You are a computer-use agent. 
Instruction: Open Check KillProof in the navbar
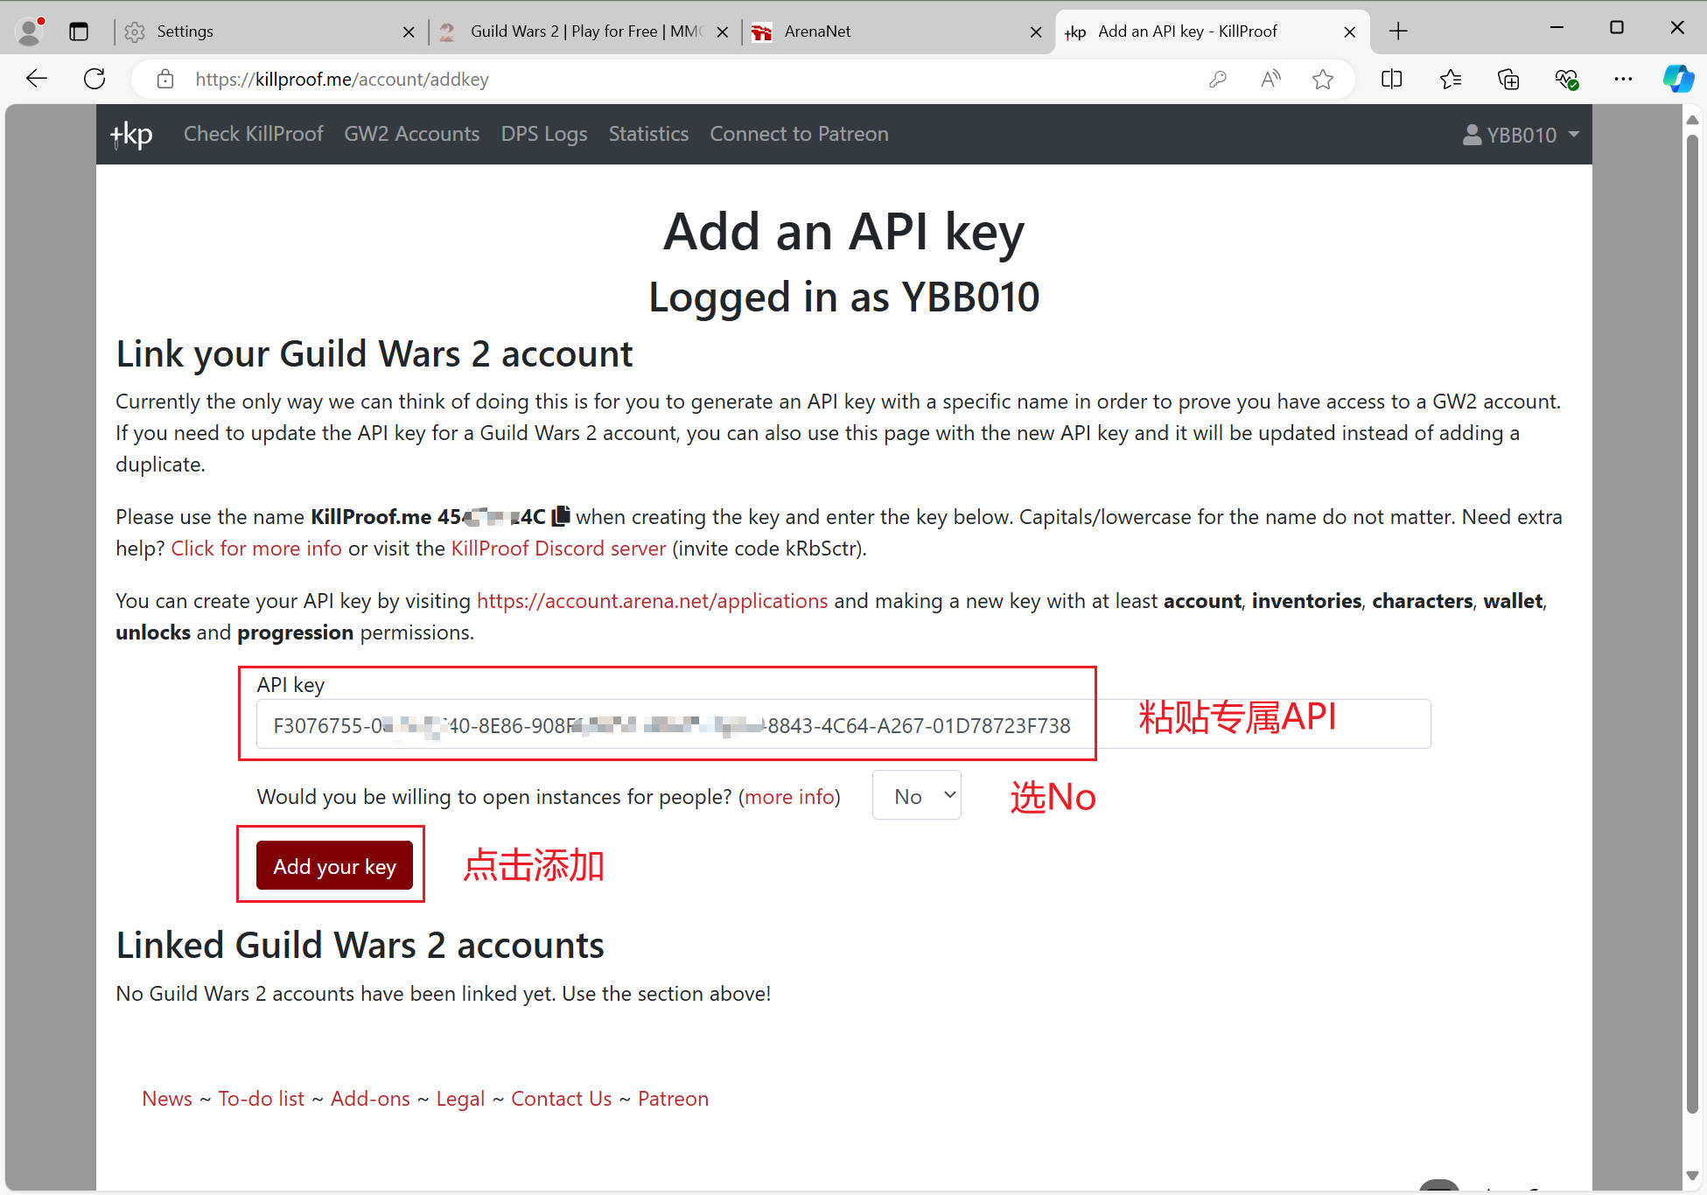[254, 134]
